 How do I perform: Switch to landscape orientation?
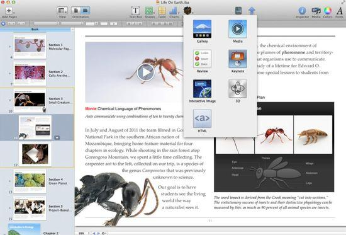pyautogui.click(x=85, y=10)
